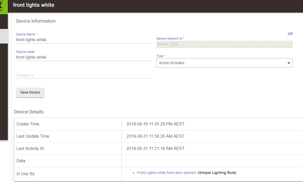Click the Type dropdown arrow
Screen dimensions: 303x182
(289, 63)
